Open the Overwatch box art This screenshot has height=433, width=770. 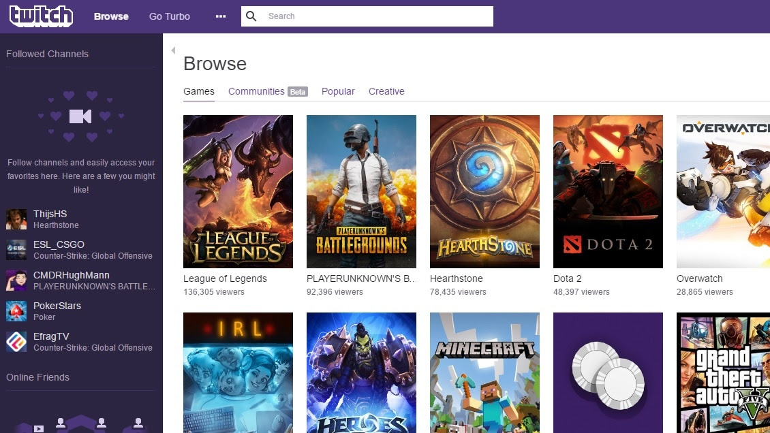point(724,191)
